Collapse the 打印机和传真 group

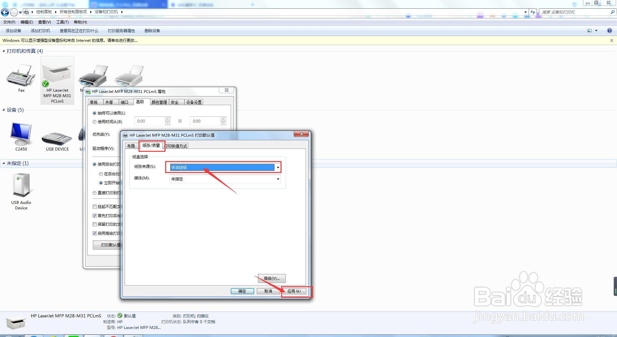(4, 51)
